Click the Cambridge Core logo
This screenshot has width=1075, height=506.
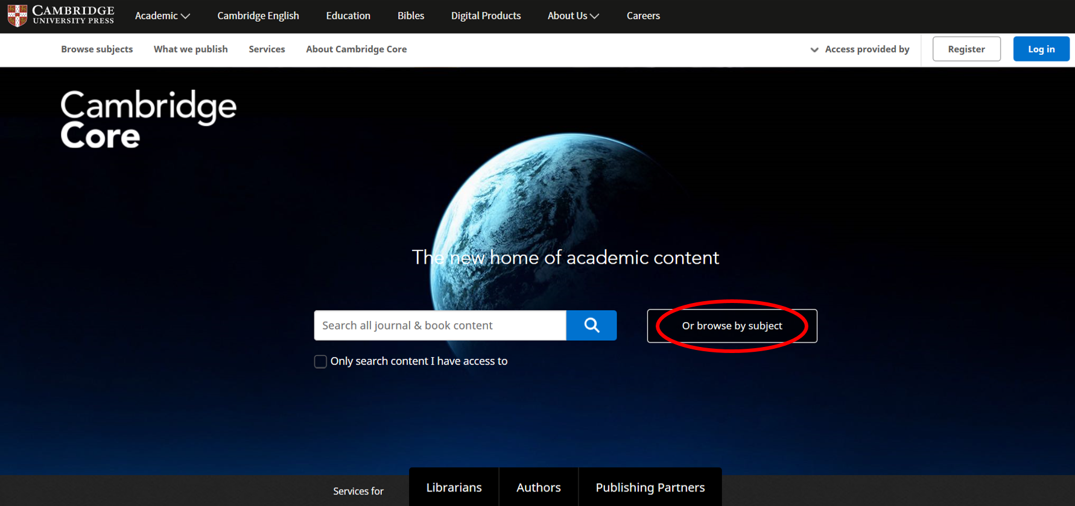pos(148,119)
